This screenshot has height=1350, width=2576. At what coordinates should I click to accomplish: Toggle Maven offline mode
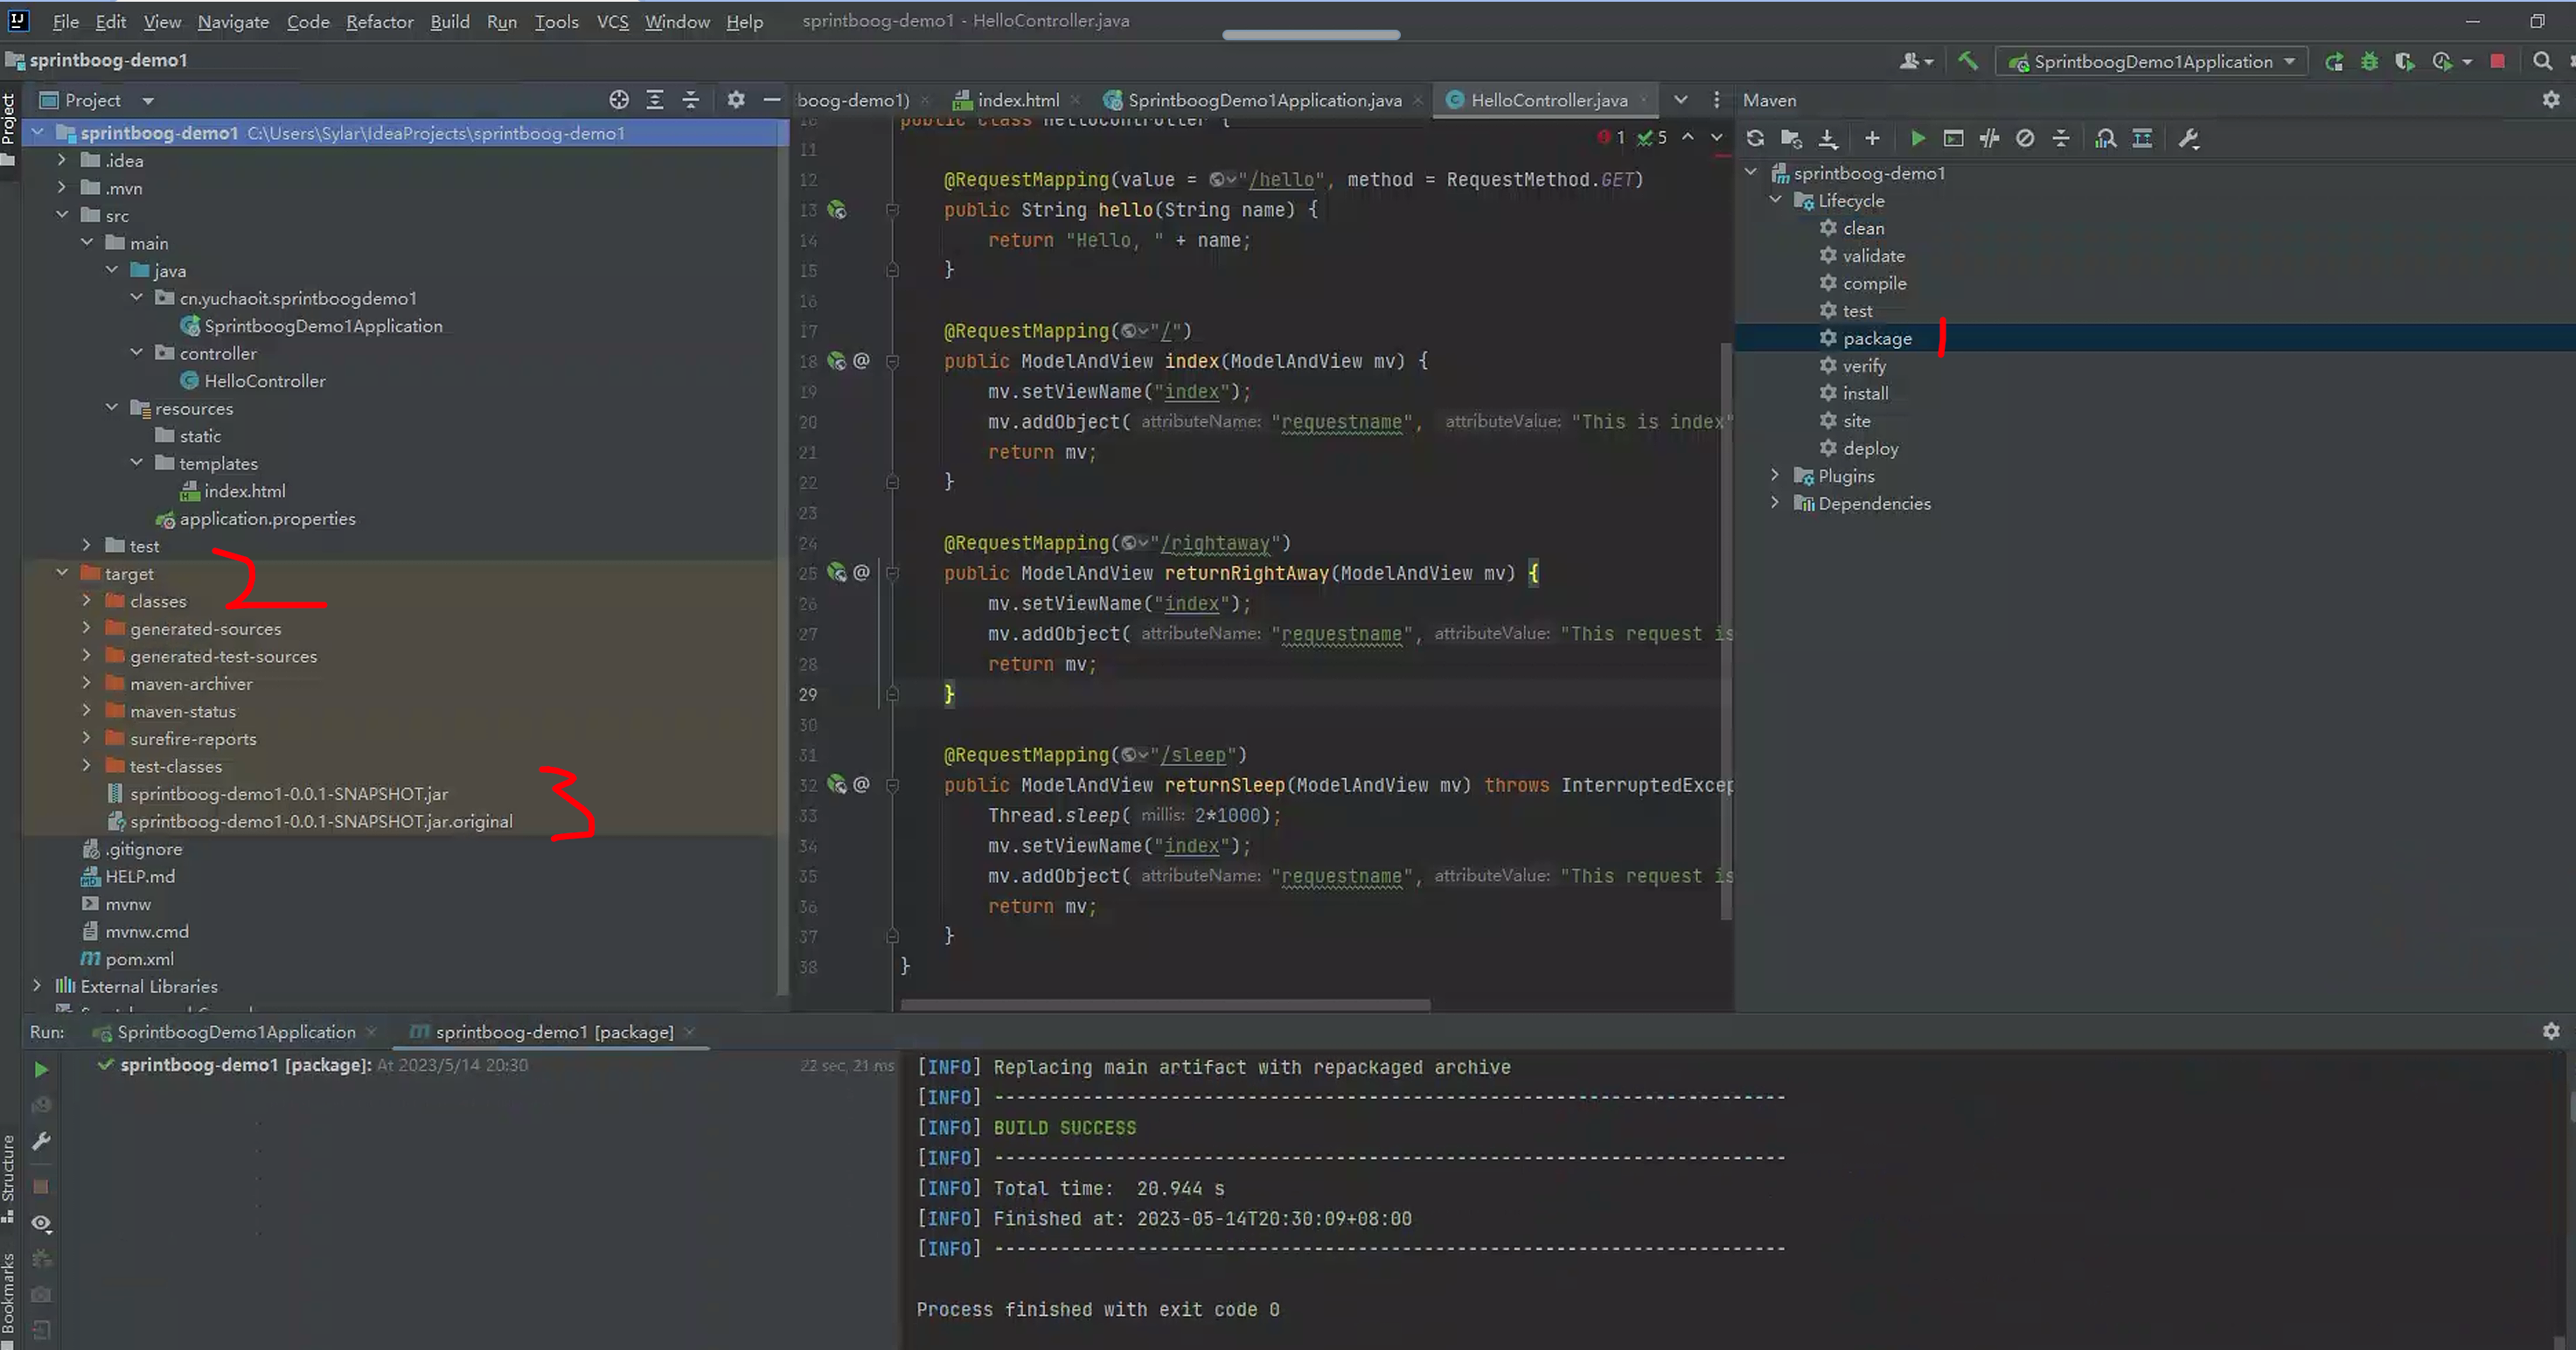(1989, 139)
